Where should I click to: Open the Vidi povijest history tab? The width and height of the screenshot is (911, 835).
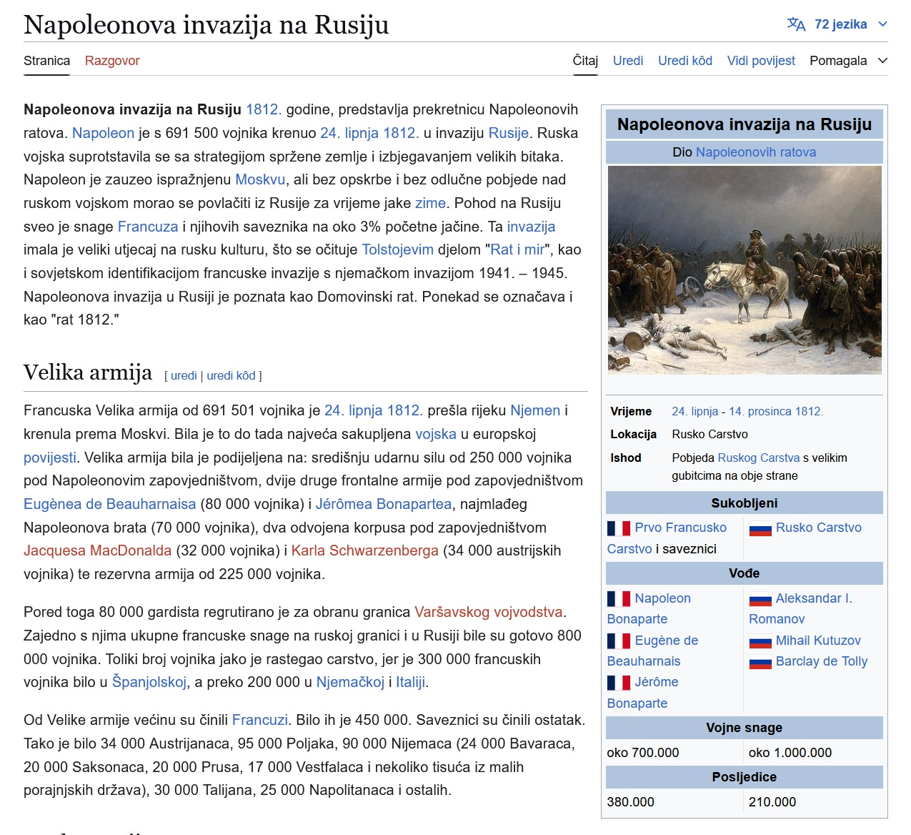[761, 61]
